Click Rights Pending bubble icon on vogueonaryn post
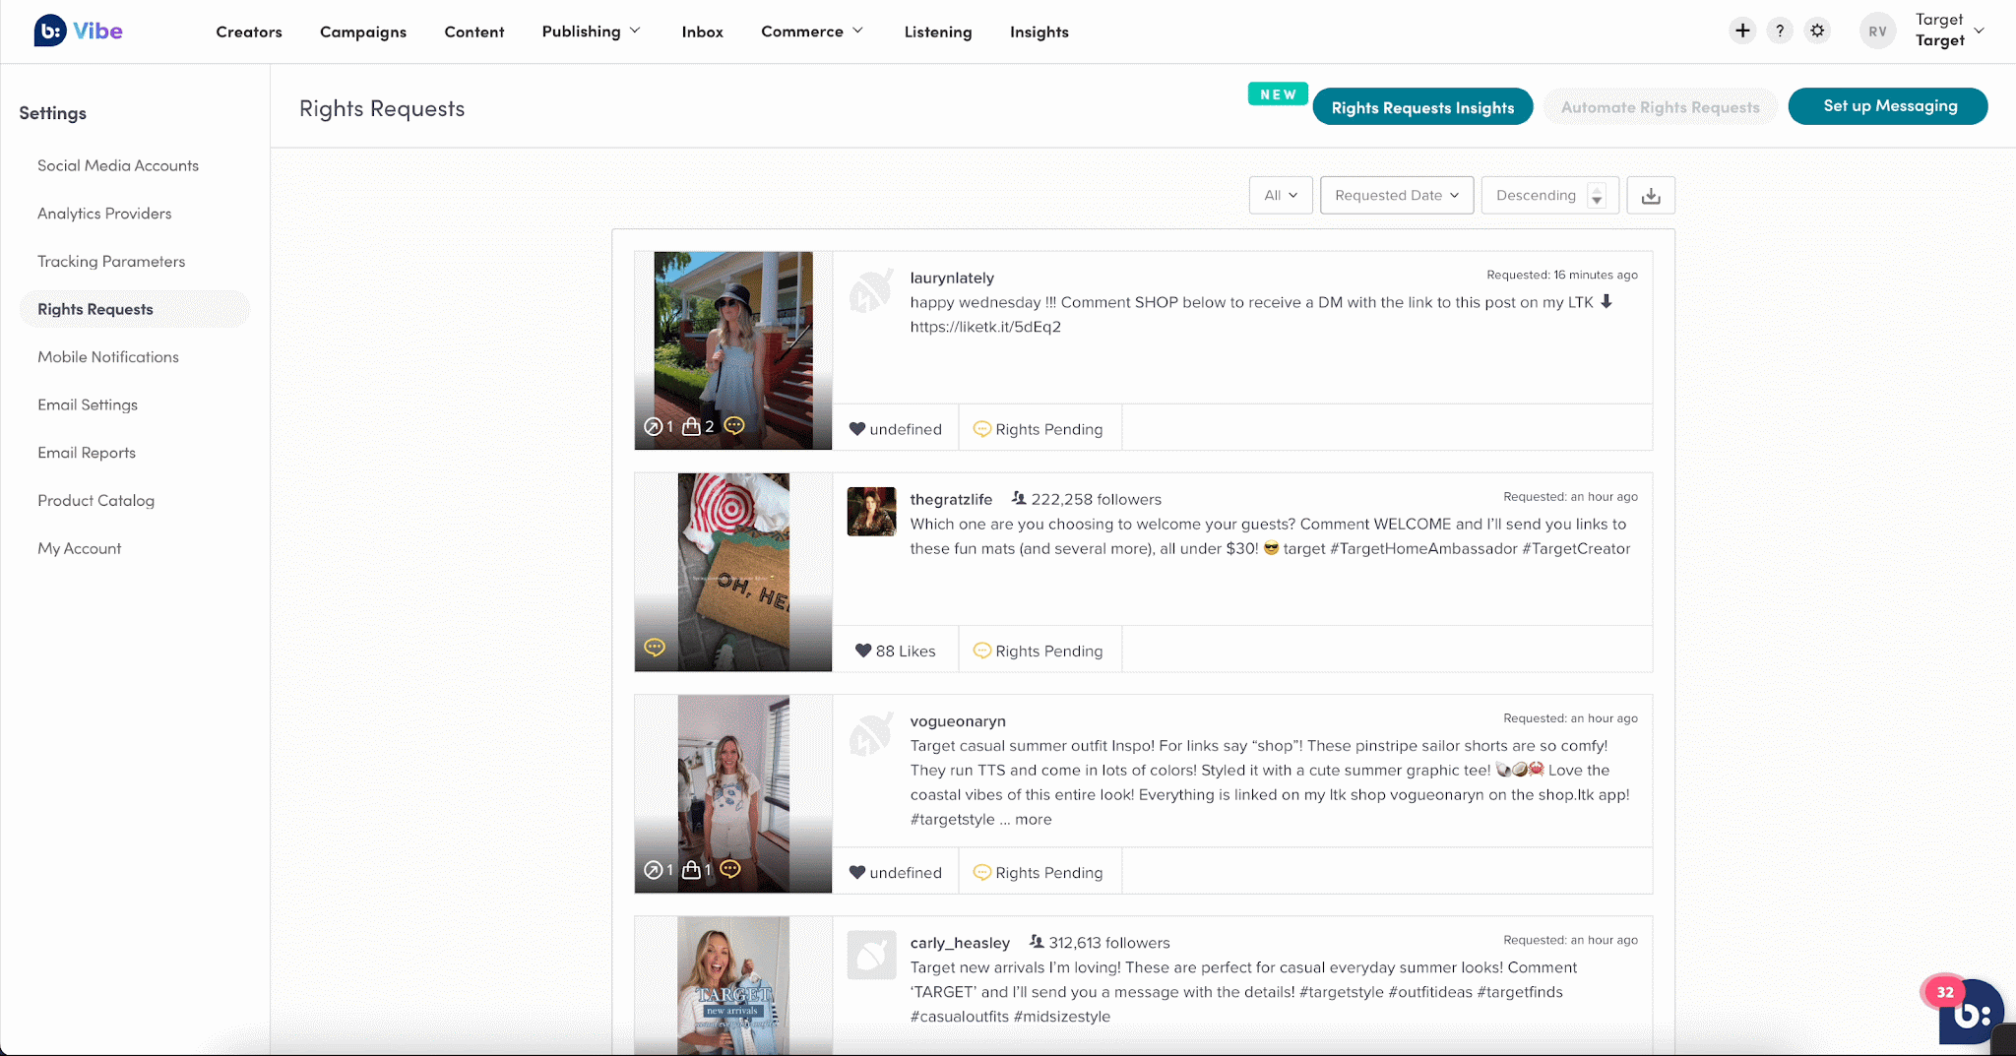Screen dimensions: 2016x1056 (981, 872)
